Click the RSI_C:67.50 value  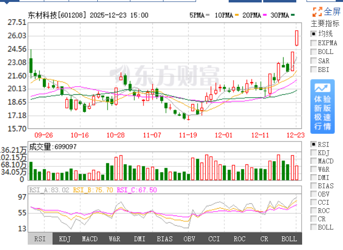click(137, 190)
